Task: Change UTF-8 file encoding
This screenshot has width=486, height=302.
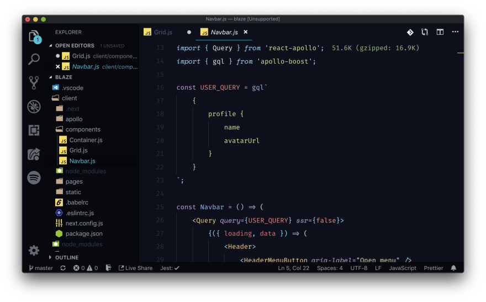Action: point(359,268)
